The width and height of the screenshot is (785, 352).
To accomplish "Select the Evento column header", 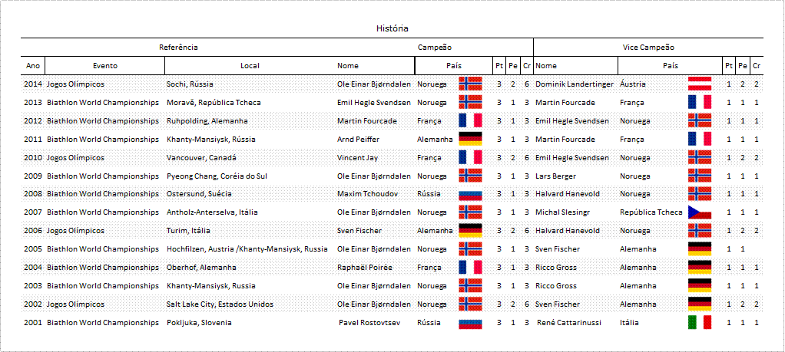I will 105,65.
